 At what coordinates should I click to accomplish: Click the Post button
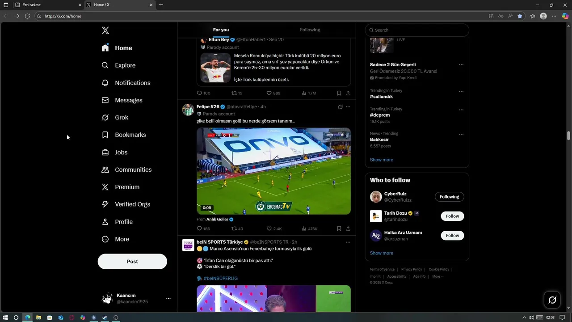(132, 262)
